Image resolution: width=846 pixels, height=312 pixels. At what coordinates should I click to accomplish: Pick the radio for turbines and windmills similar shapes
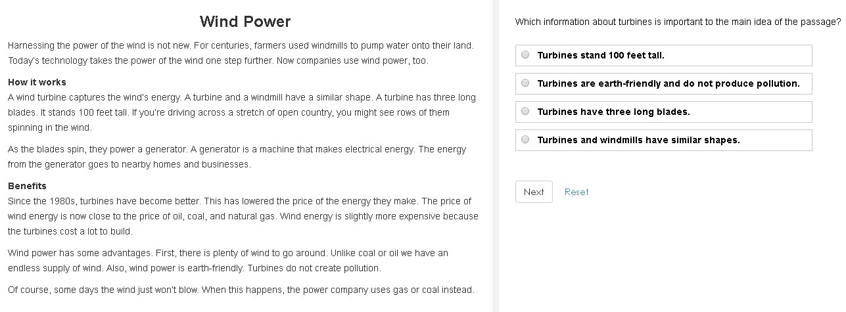click(525, 140)
